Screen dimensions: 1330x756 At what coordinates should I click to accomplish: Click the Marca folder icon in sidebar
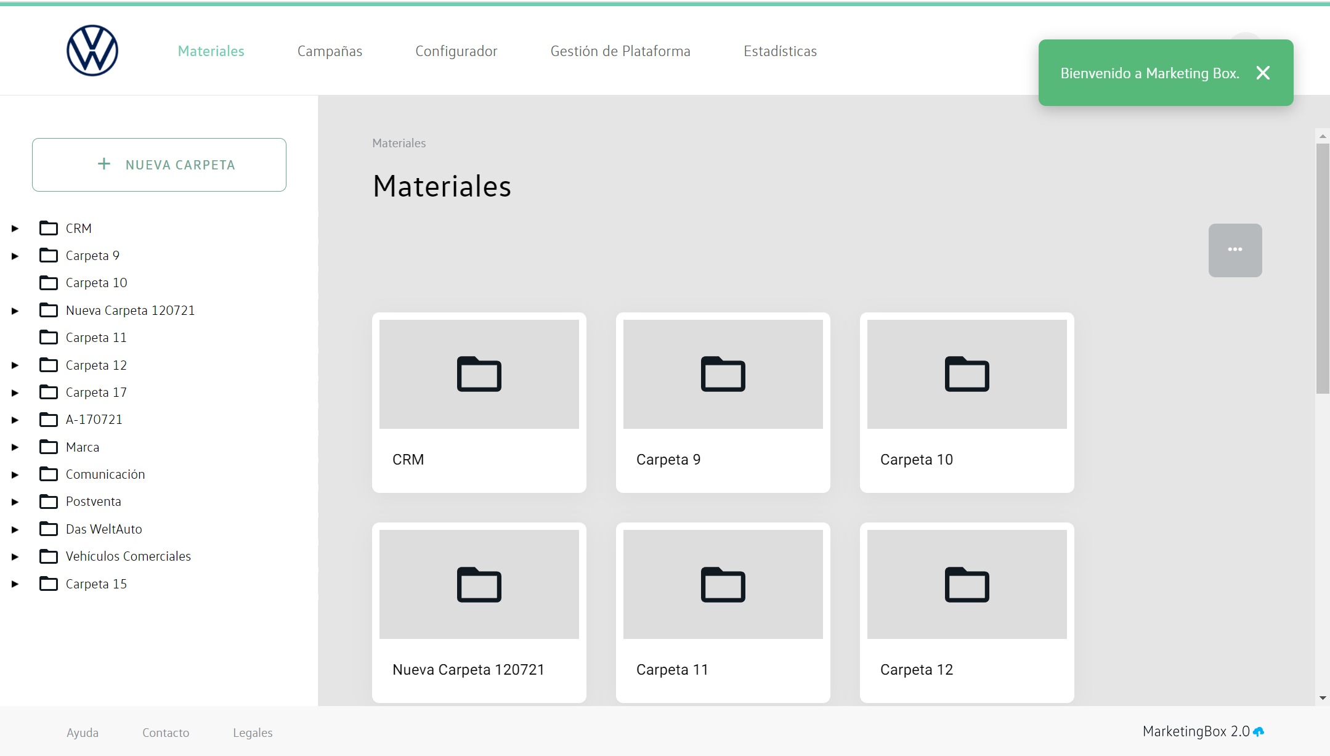click(x=49, y=447)
